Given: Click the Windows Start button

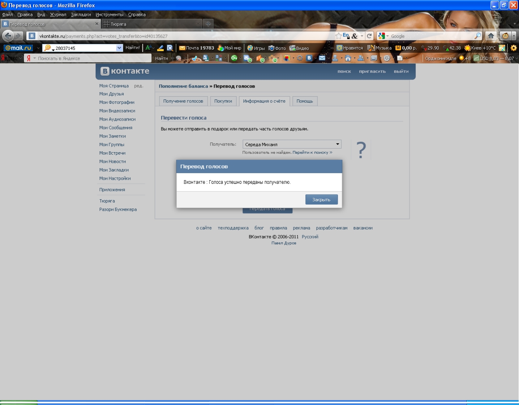Looking at the screenshot, I should 19,403.
